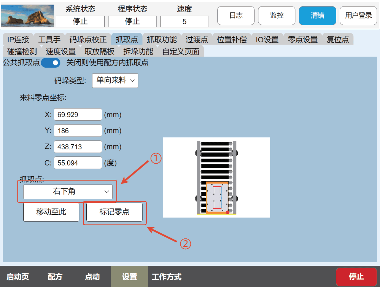Open the 抓取功能 tab

click(162, 39)
